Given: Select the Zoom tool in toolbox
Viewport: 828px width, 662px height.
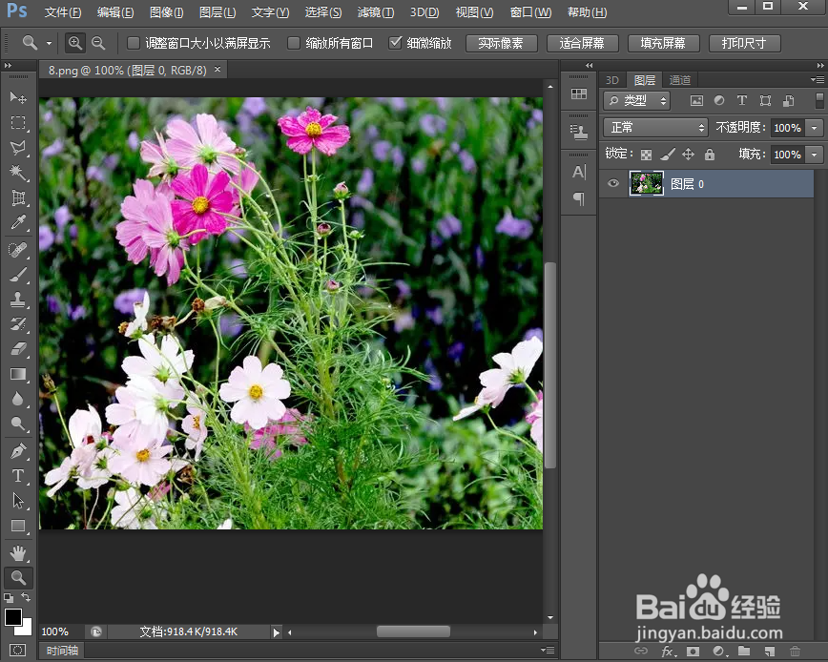Looking at the screenshot, I should (x=18, y=577).
